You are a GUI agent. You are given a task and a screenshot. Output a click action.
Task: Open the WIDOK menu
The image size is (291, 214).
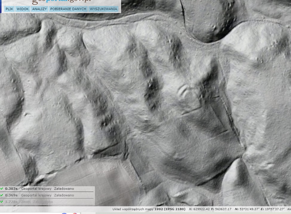click(23, 9)
